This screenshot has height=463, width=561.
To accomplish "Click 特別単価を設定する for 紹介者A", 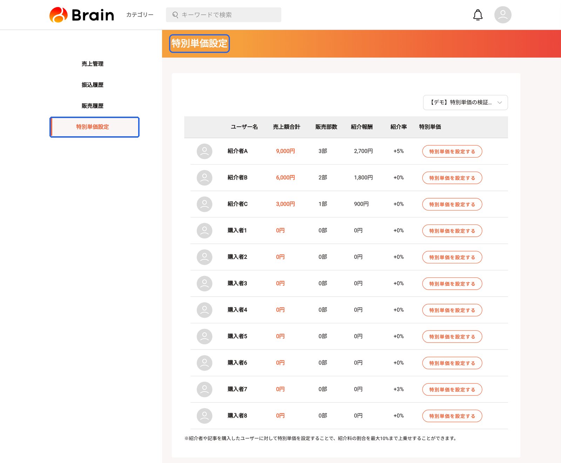I will 452,151.
